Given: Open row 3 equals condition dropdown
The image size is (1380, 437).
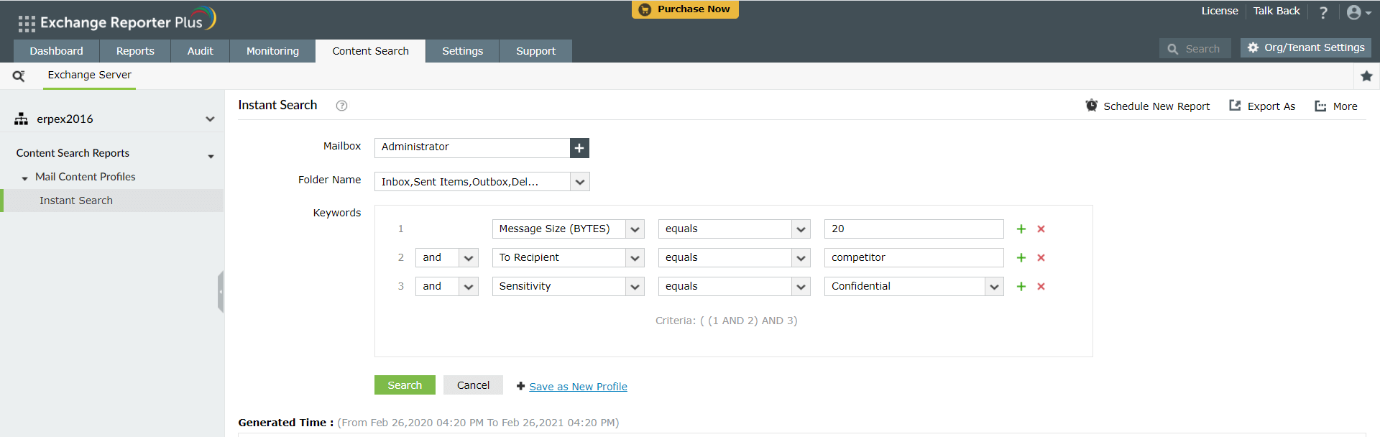Looking at the screenshot, I should (801, 287).
